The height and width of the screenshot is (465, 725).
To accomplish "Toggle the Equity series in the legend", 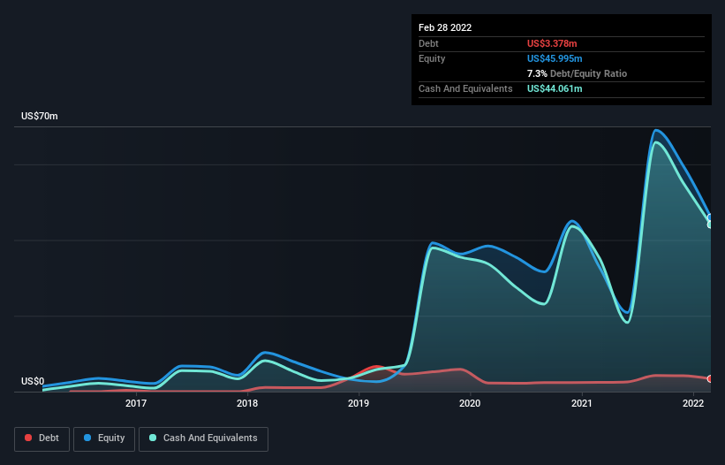I will [x=104, y=438].
